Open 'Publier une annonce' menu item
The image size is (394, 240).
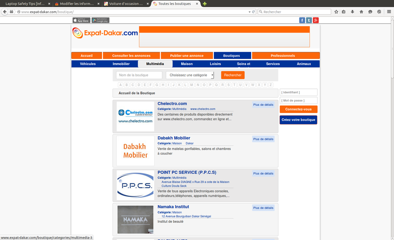coord(186,56)
